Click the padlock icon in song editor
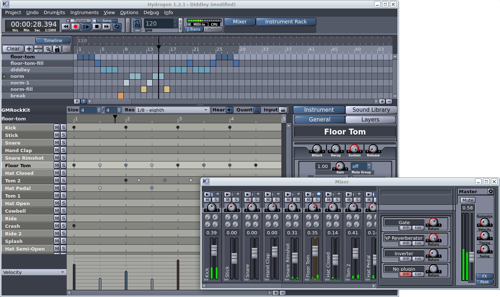Screen dimensions: 500x297 pos(57,49)
